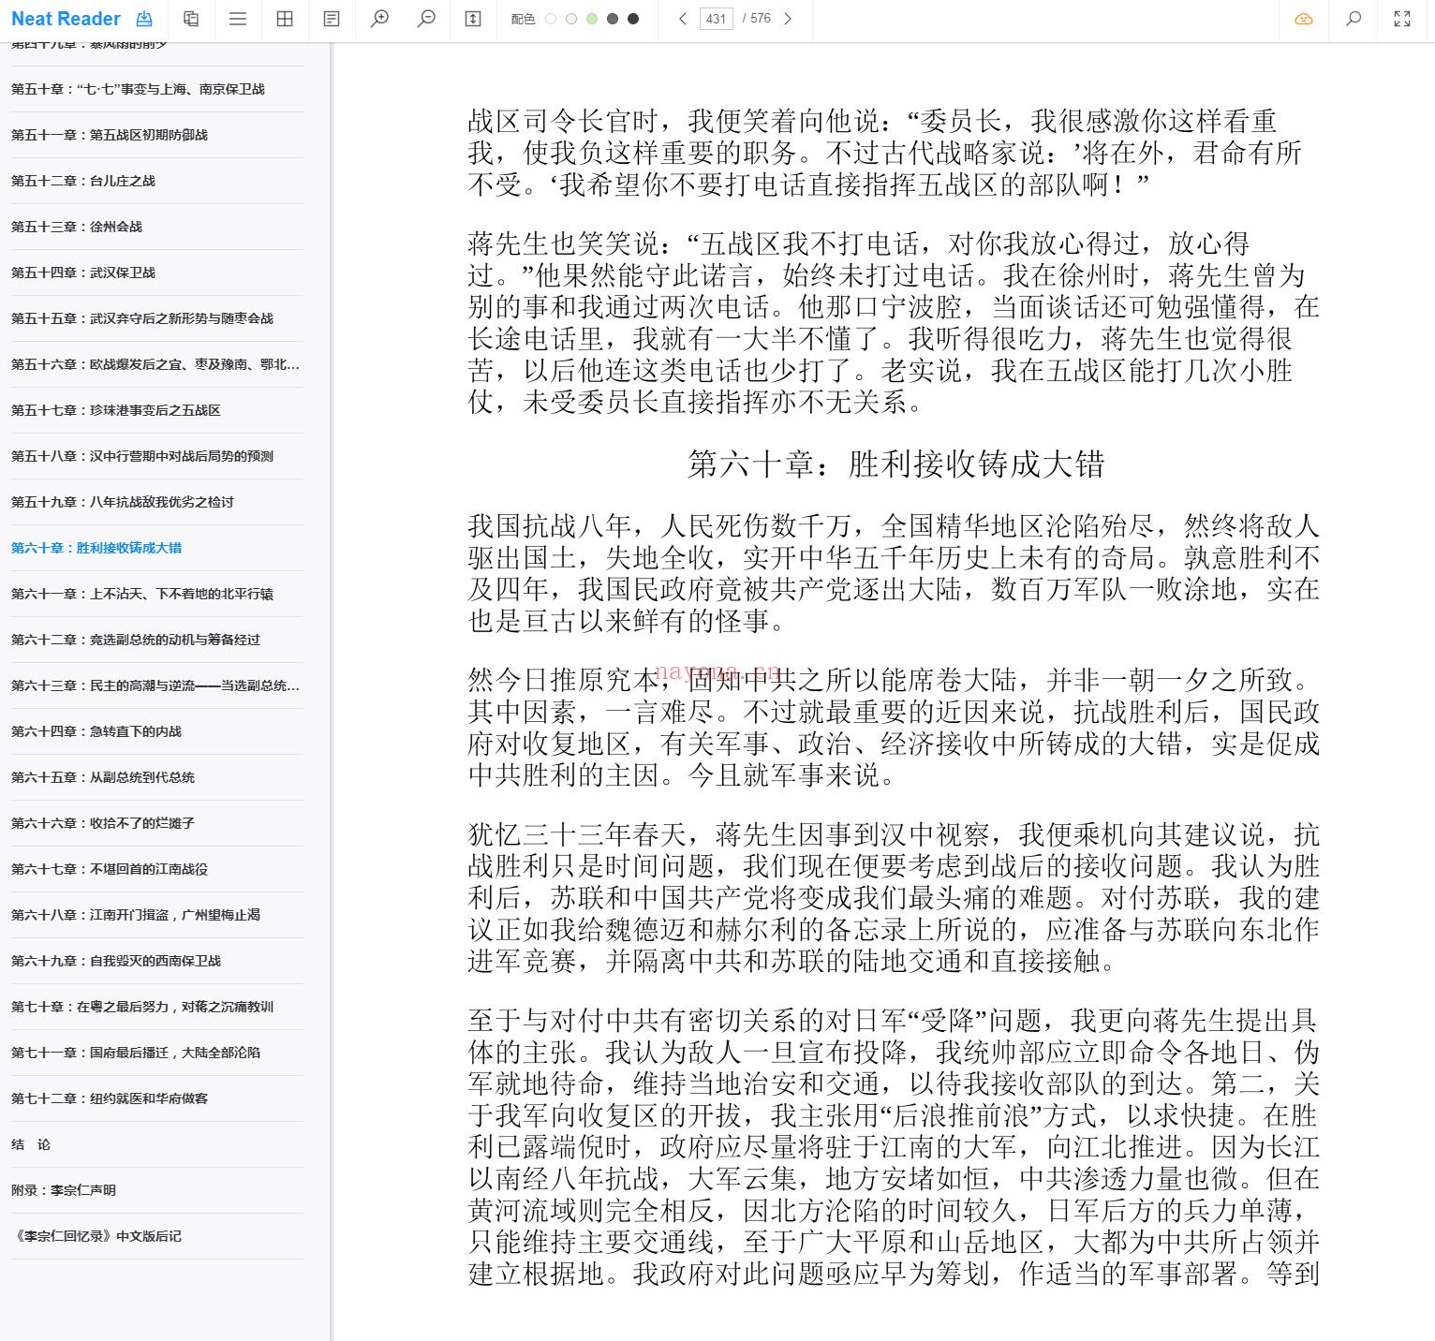Select the white color scheme dot
Viewport: 1435px width, 1341px height.
coord(551,19)
